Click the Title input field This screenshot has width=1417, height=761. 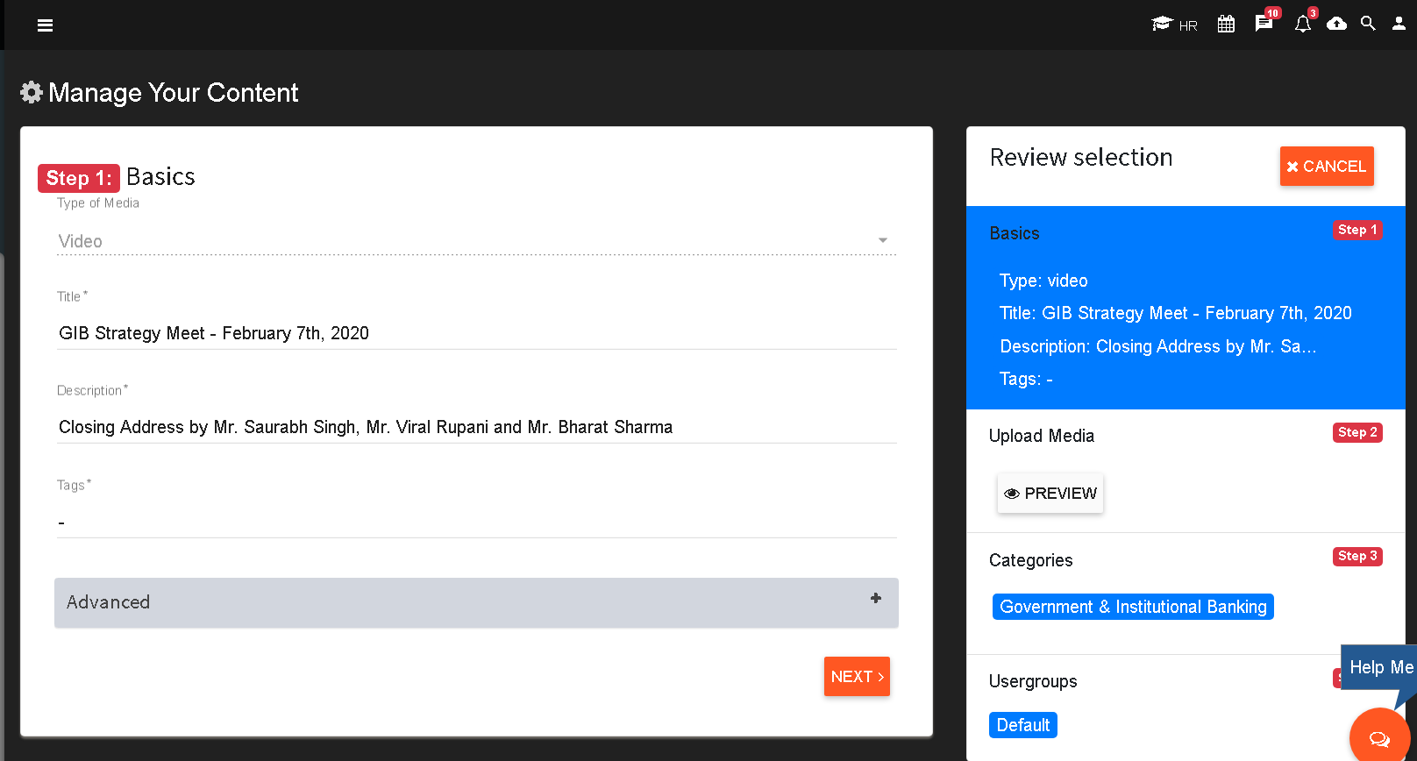tap(477, 333)
